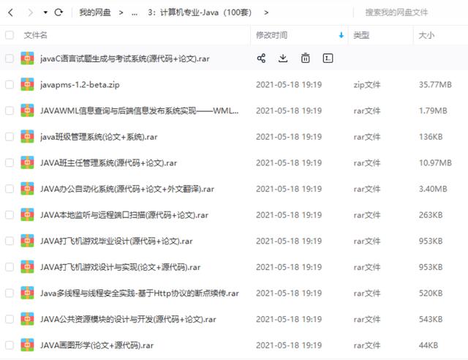
Task: Check the box for javaC语言试题生成与考试系统.rar
Action: (x=10, y=59)
